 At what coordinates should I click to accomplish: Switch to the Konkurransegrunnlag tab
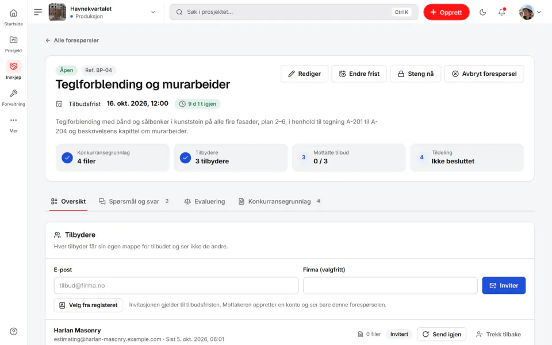tap(279, 201)
